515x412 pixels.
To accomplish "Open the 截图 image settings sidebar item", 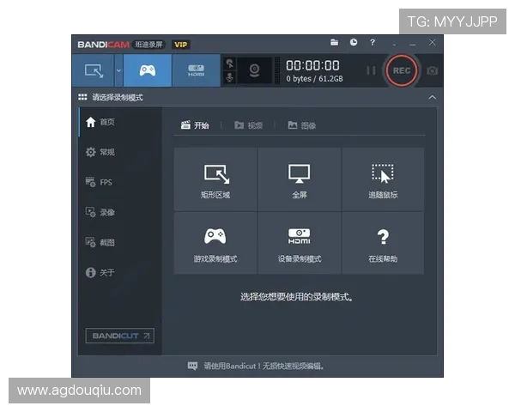I will click(120, 242).
